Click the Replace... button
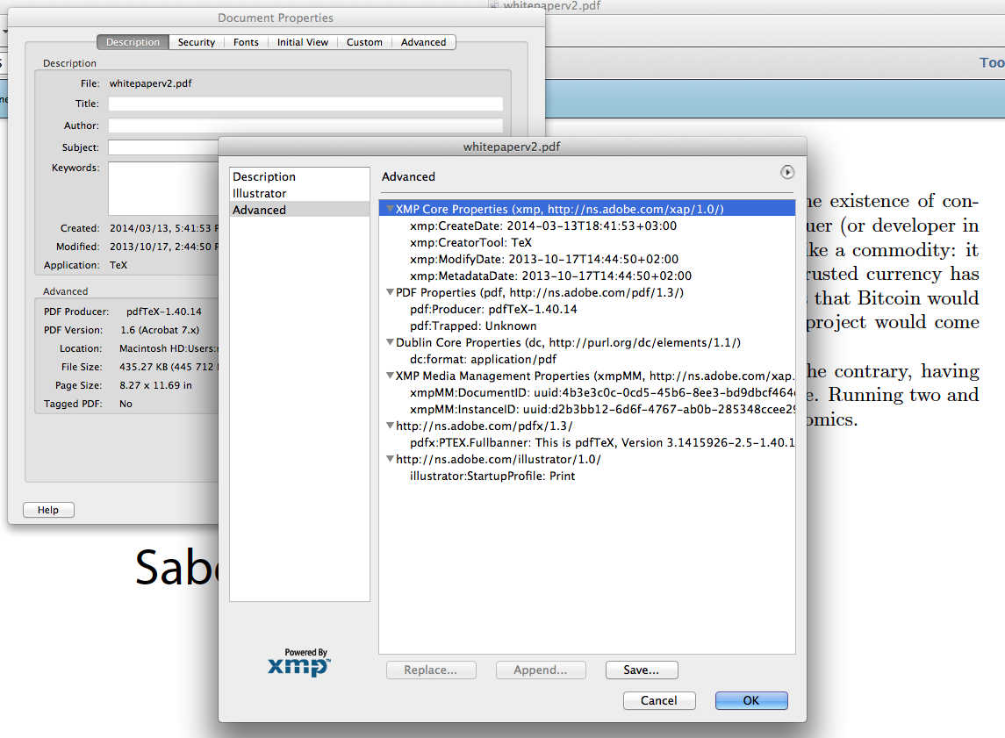Image resolution: width=1005 pixels, height=738 pixels. click(x=431, y=670)
